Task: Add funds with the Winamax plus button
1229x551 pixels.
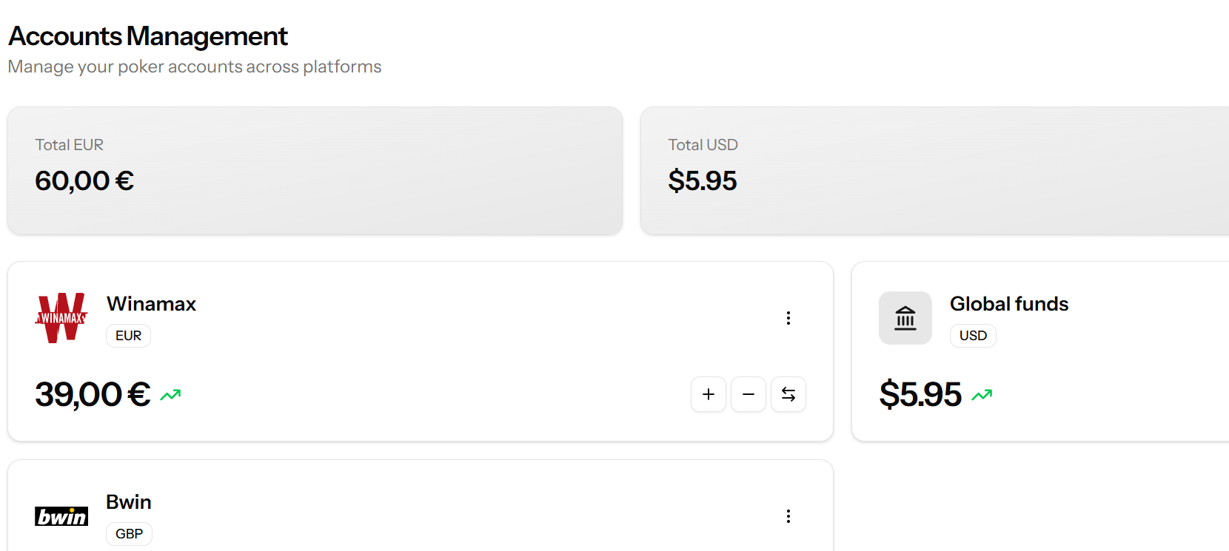Action: click(x=709, y=394)
